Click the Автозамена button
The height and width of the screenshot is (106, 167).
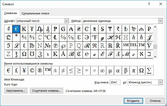pyautogui.click(x=16, y=91)
